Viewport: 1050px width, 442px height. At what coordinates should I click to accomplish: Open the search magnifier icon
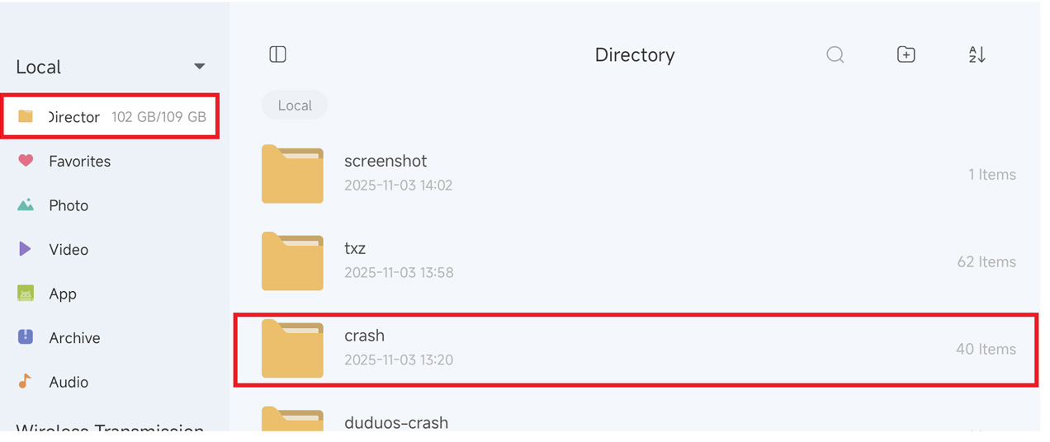coord(835,54)
